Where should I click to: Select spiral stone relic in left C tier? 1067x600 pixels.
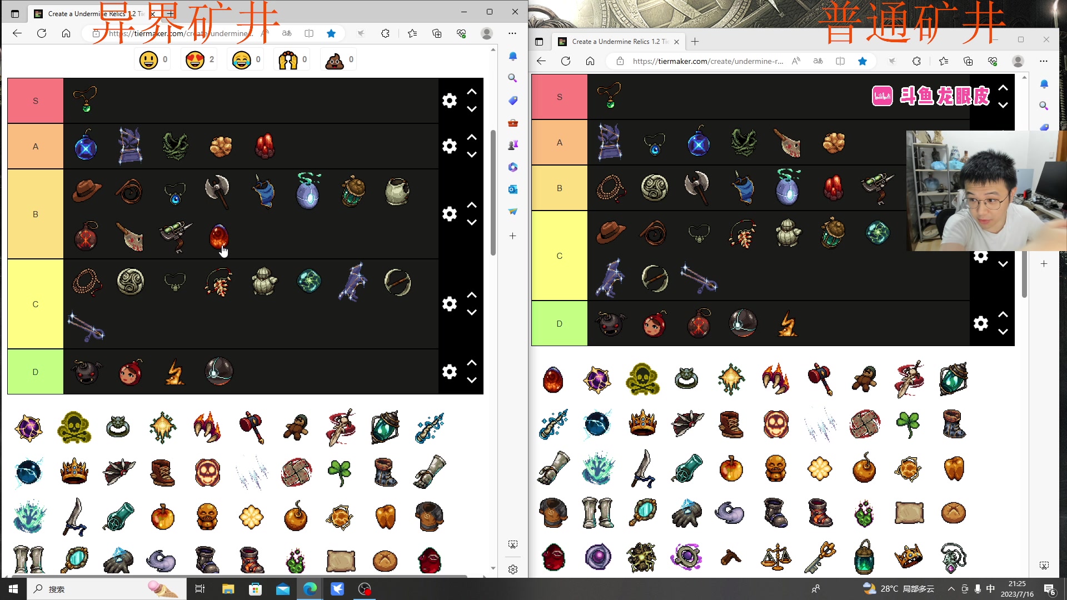pyautogui.click(x=131, y=282)
